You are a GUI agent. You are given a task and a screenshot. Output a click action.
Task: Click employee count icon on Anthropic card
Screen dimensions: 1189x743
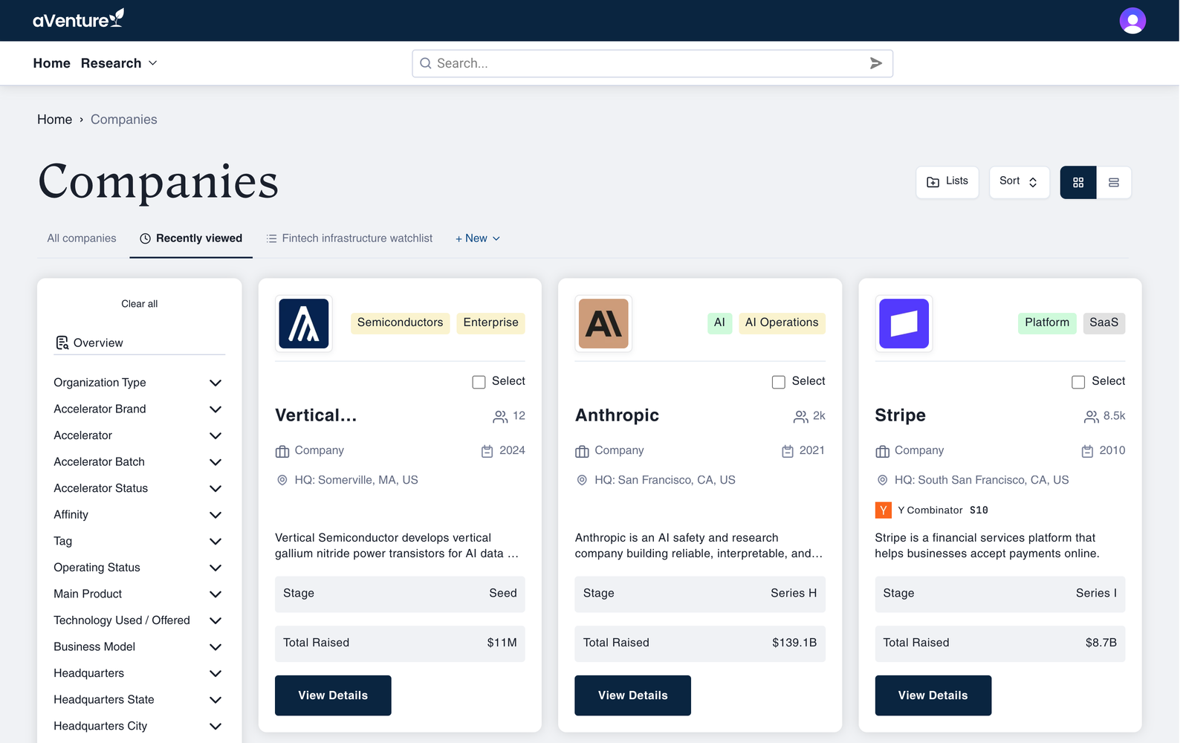(800, 416)
